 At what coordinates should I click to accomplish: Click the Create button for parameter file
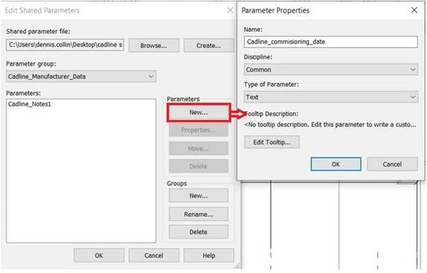209,45
